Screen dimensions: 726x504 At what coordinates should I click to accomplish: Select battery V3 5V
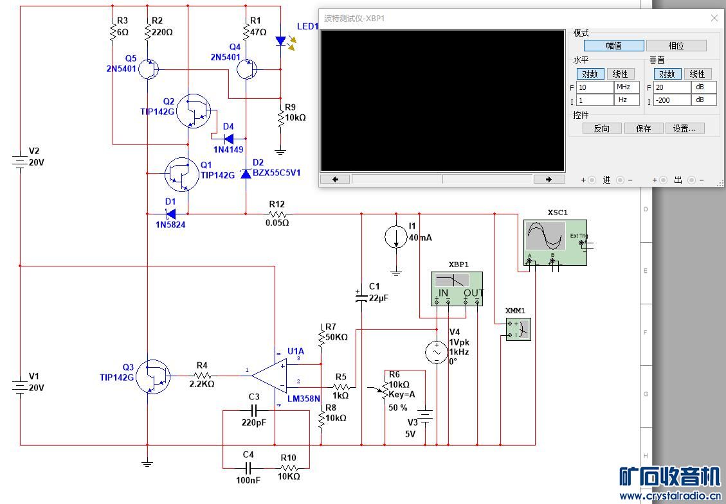(x=425, y=415)
